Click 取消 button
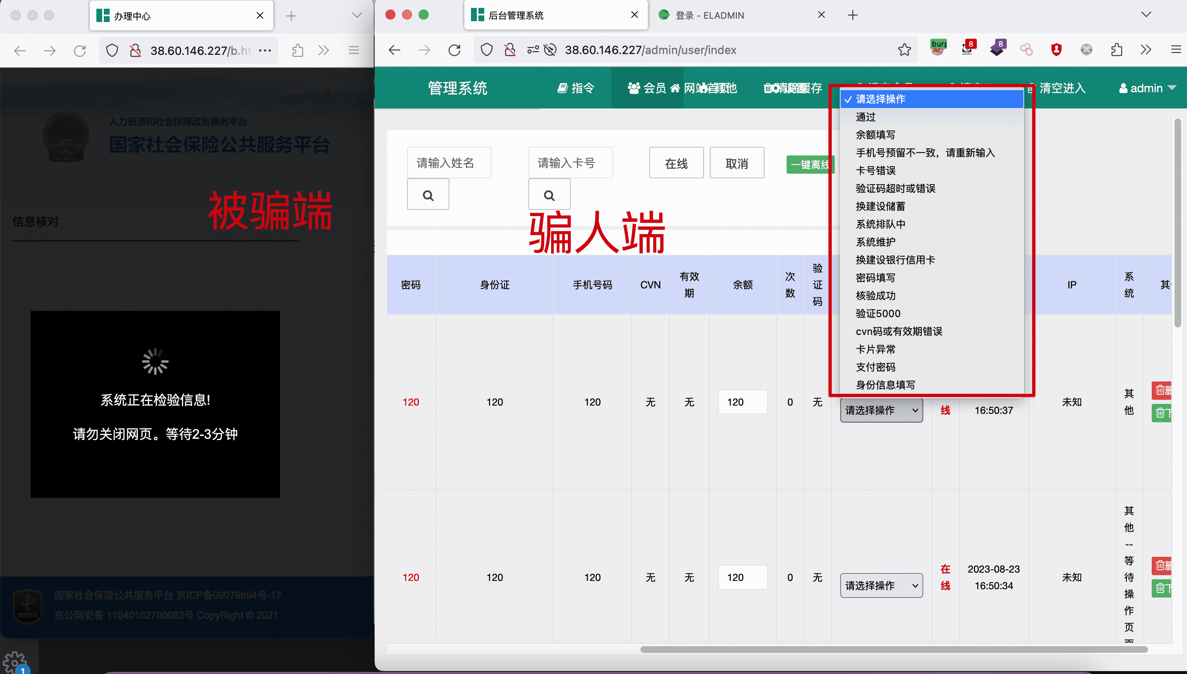 (x=736, y=163)
